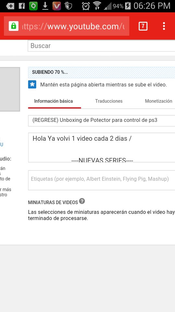Image resolution: width=175 pixels, height=312 pixels.
Task: Edit the description box starting Hola Ya volvi
Action: tap(101, 148)
